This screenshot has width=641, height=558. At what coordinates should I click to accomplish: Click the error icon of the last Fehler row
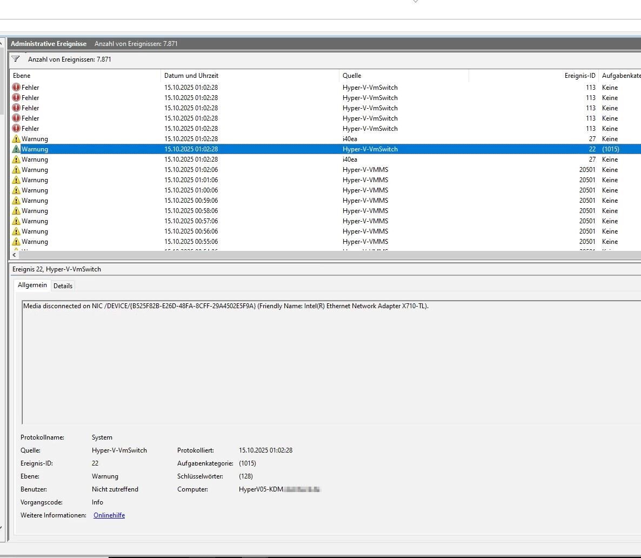pyautogui.click(x=16, y=129)
